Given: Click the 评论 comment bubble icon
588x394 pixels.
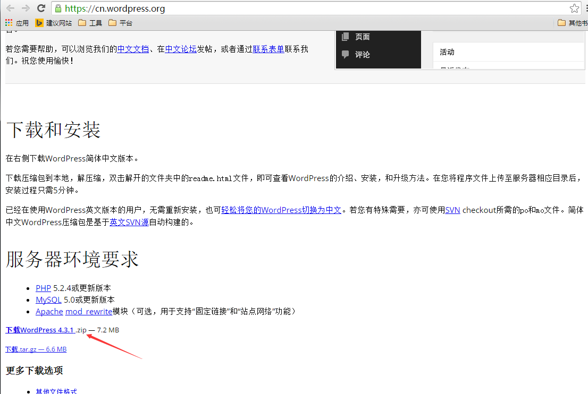Looking at the screenshot, I should [346, 54].
